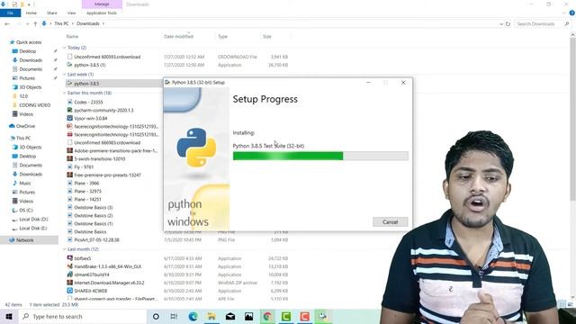Select HandBrake-1.3.3 installer icon
This screenshot has height=324, width=576.
coord(70,266)
